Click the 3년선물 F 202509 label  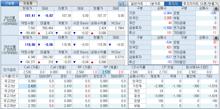tap(10, 21)
